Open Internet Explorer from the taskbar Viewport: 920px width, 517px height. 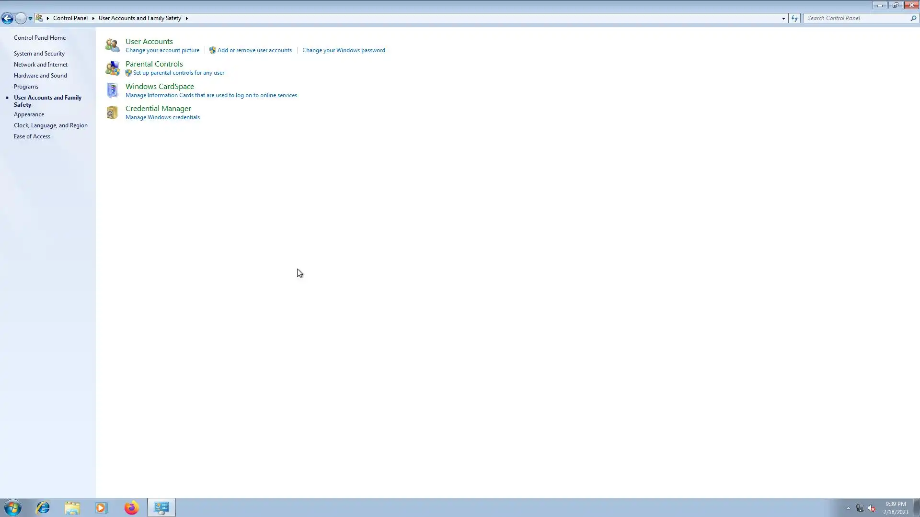click(x=43, y=507)
